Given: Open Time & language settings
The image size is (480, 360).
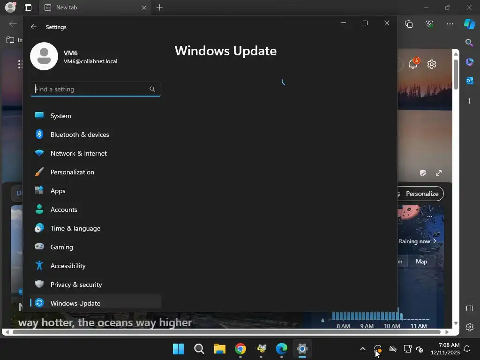Looking at the screenshot, I should [x=96, y=228].
